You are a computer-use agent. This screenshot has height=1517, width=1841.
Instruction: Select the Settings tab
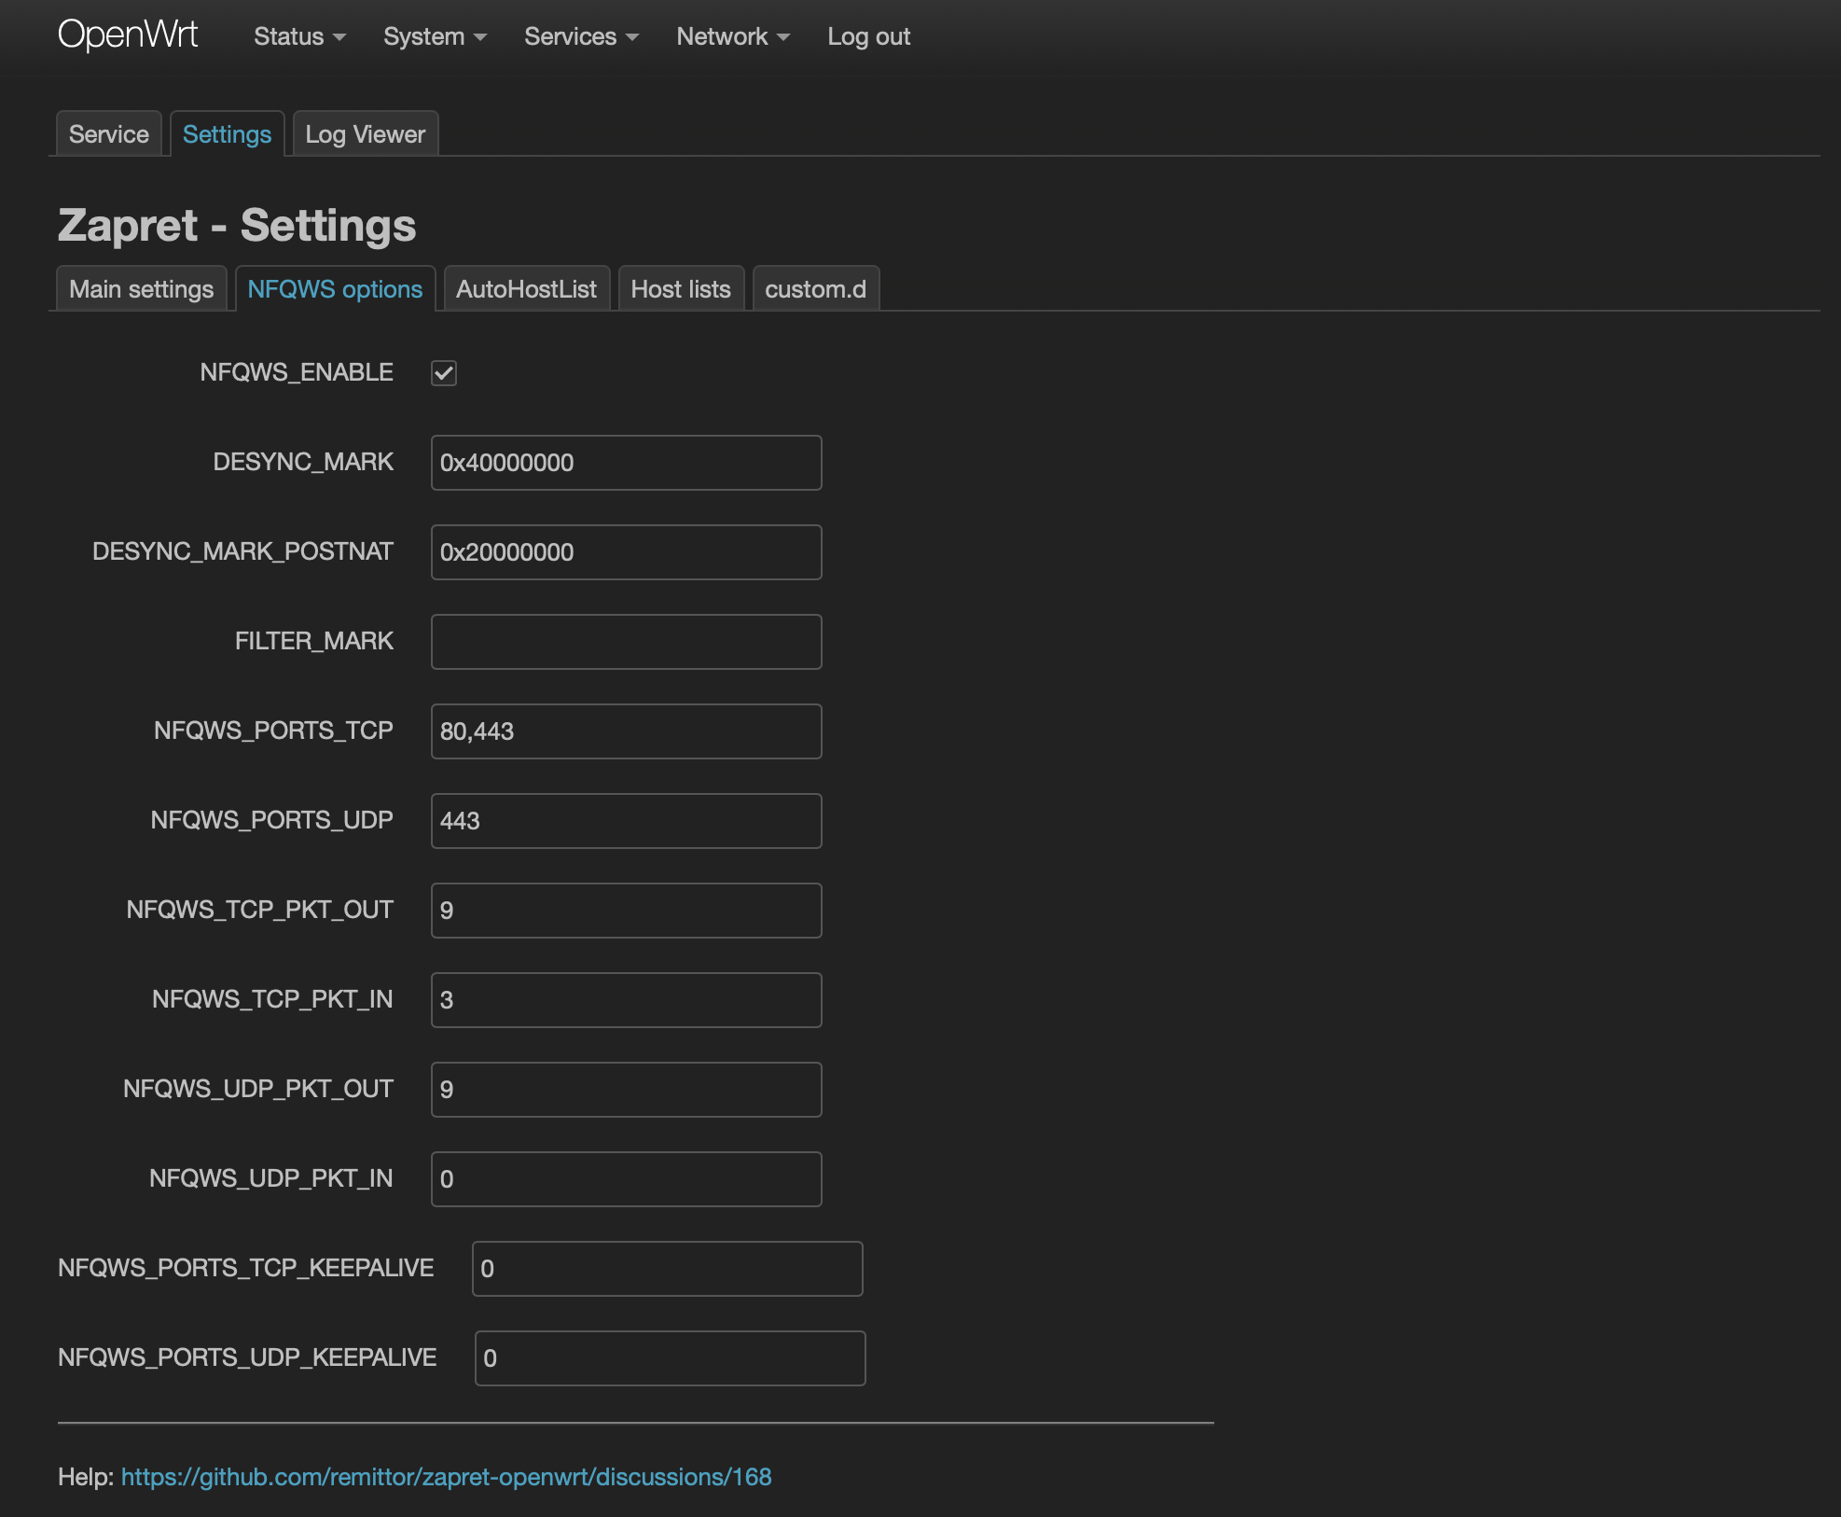227,134
